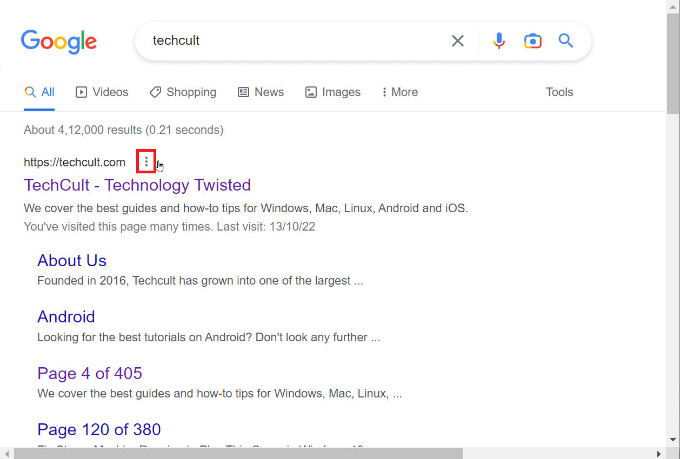Clear the search box with X icon
The image size is (680, 459).
point(458,40)
